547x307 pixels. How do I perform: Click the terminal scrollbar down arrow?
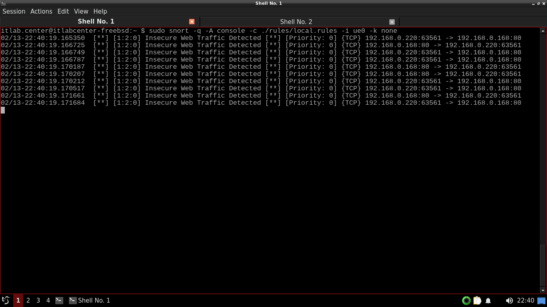pos(543,290)
